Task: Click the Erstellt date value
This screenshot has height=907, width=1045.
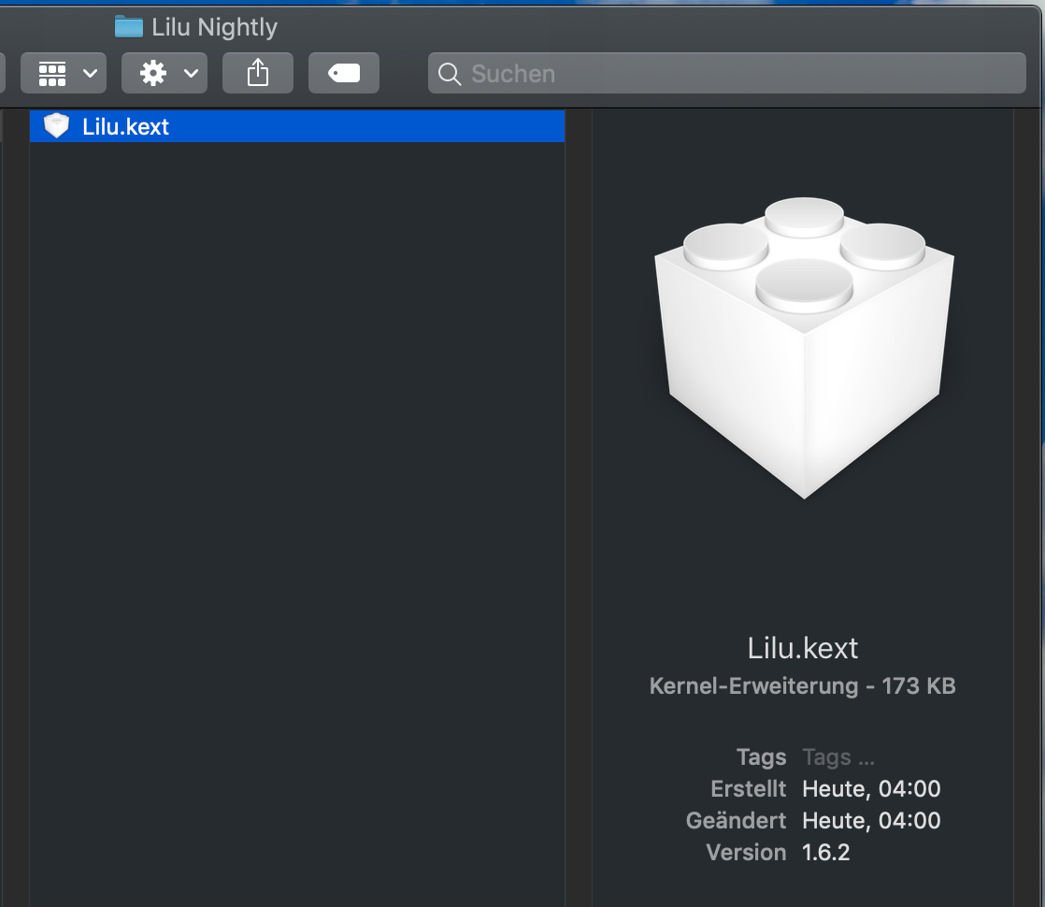Action: (x=871, y=789)
